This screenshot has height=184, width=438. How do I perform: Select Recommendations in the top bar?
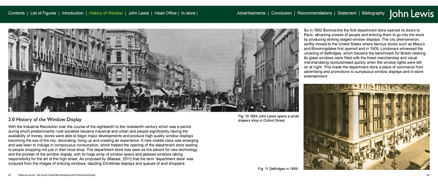pyautogui.click(x=314, y=13)
